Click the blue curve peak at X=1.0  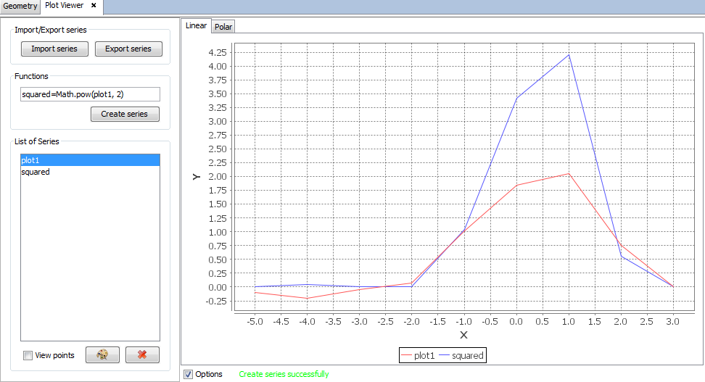click(569, 55)
